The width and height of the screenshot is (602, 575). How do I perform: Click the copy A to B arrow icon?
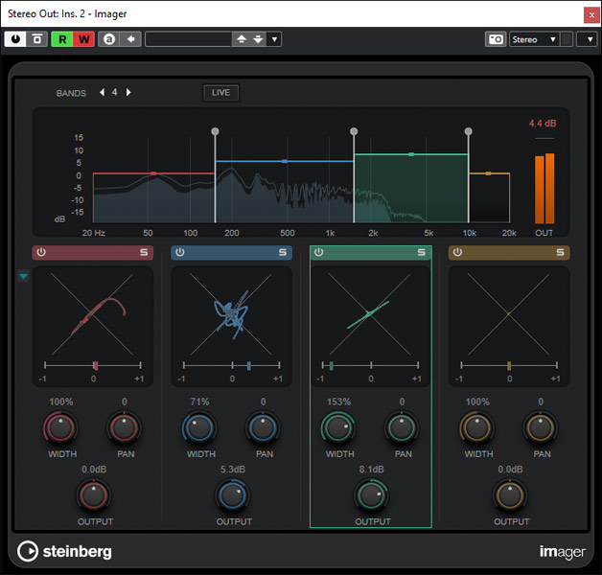tap(130, 39)
